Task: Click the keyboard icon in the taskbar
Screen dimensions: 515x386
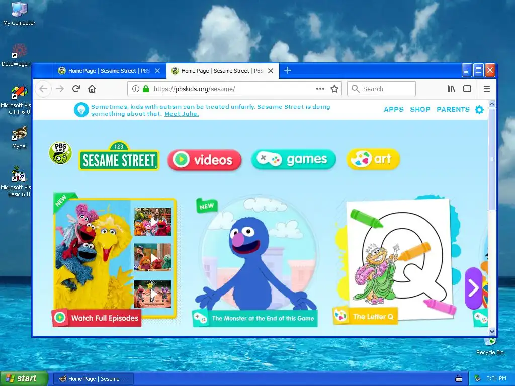Action: point(459,379)
